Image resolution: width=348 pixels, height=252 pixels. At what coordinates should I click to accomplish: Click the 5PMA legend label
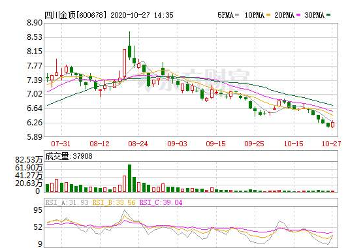(225, 15)
